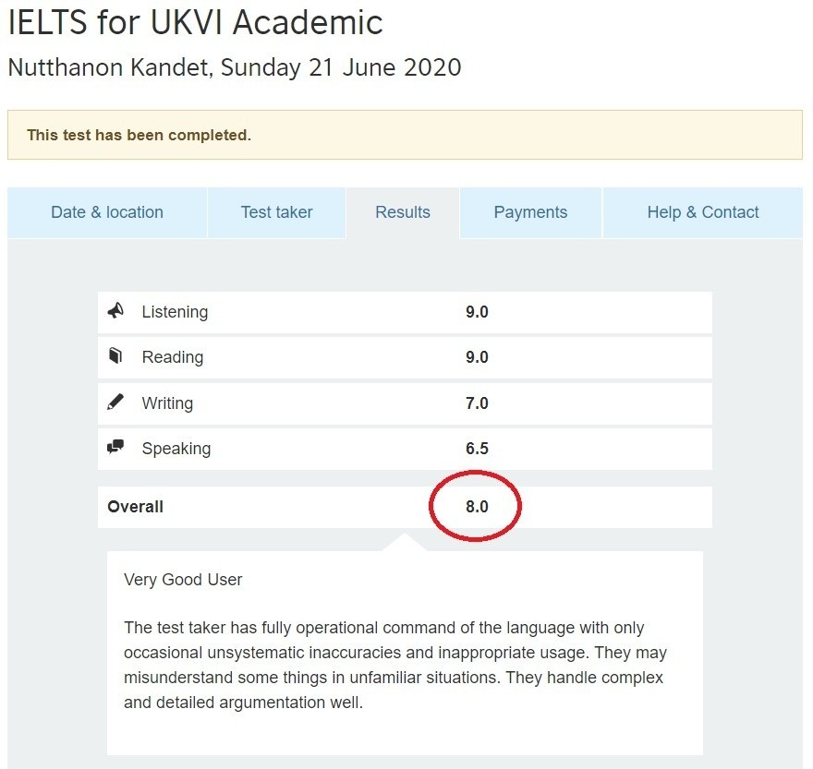Screen dimensions: 813x769
Task: Click the Reading book icon
Action: pyautogui.click(x=115, y=356)
